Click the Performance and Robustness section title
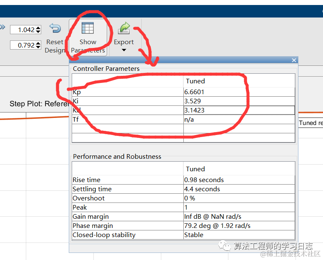The width and height of the screenshot is (323, 260). [x=117, y=157]
